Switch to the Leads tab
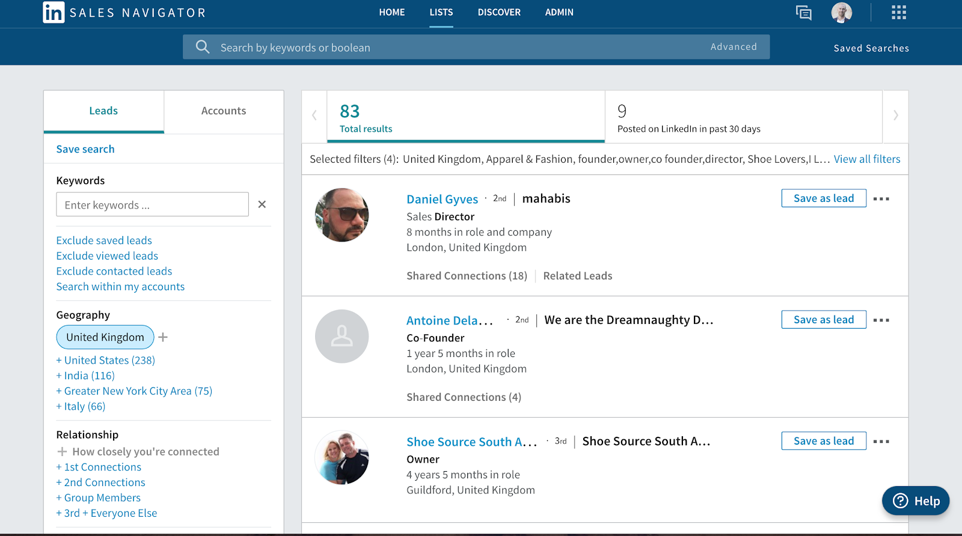962x536 pixels. (103, 111)
